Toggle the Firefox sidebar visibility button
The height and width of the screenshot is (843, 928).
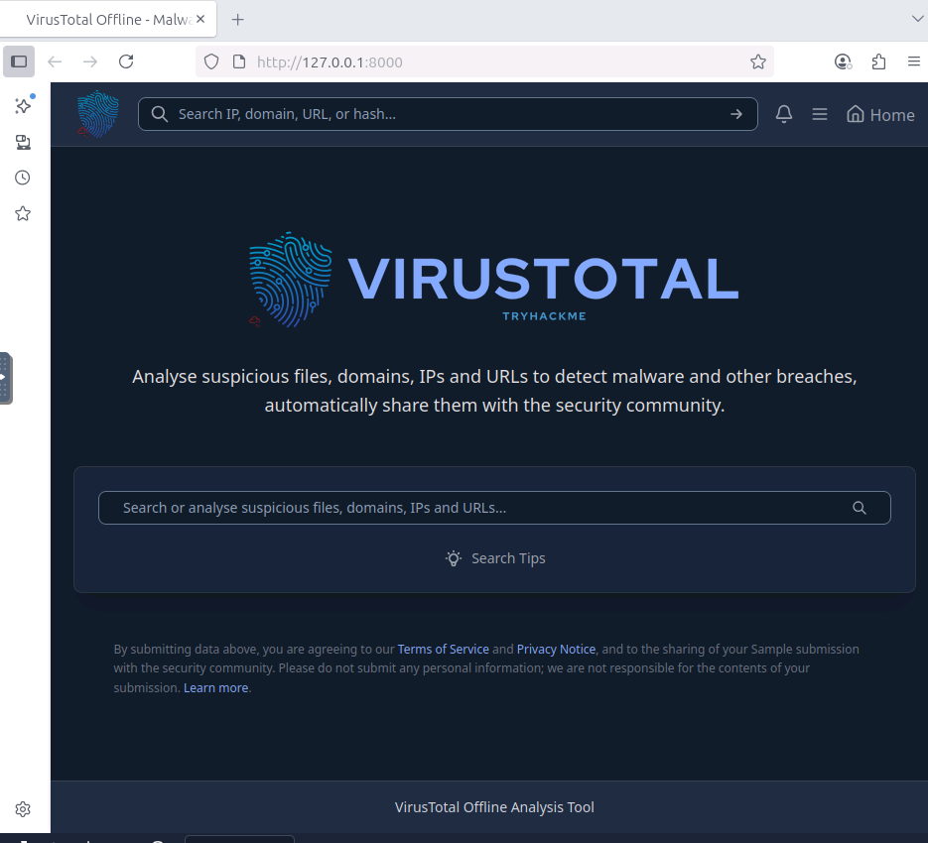[x=19, y=61]
